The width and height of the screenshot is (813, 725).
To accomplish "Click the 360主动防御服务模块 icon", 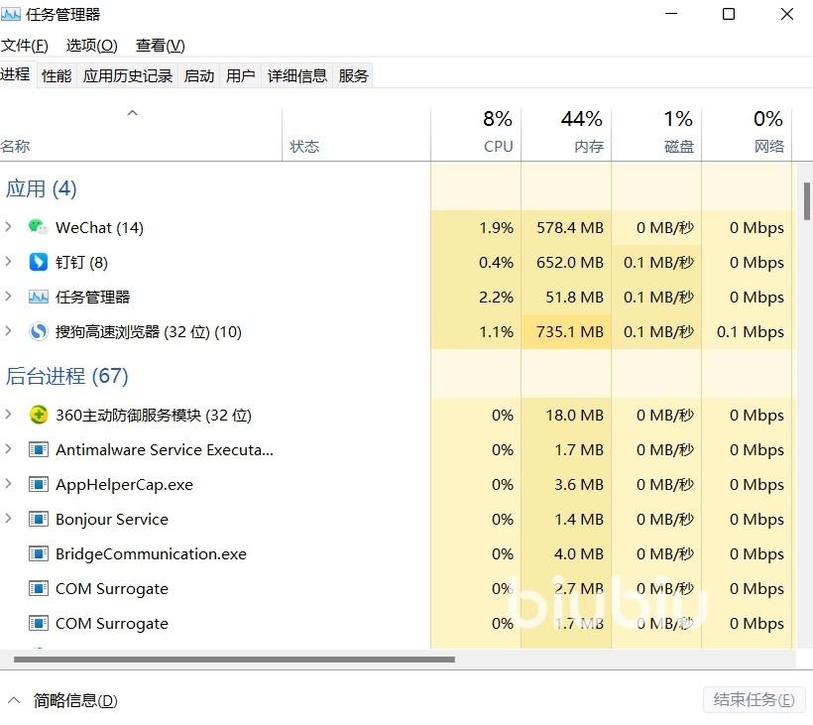I will (x=38, y=415).
